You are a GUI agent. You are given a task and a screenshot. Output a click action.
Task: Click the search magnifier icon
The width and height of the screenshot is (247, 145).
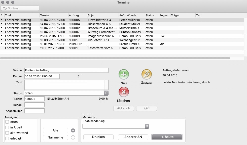(5, 8)
